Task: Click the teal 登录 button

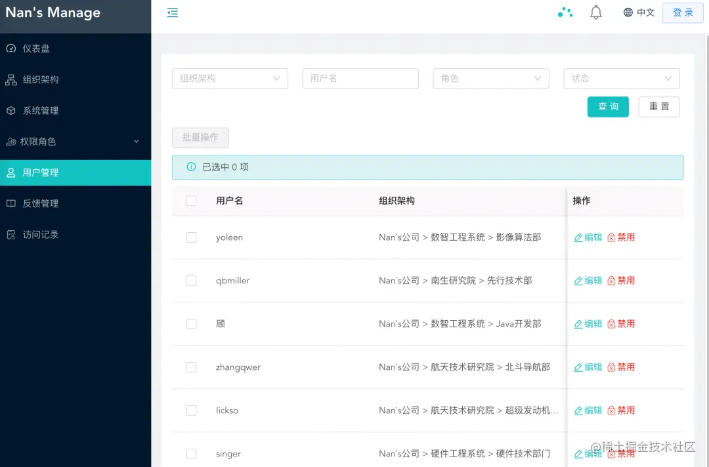Action: pyautogui.click(x=683, y=12)
